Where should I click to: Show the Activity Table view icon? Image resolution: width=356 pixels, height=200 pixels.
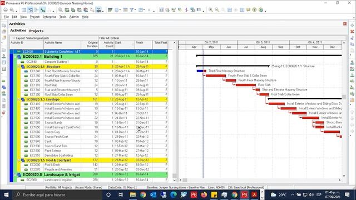pyautogui.click(x=24, y=10)
